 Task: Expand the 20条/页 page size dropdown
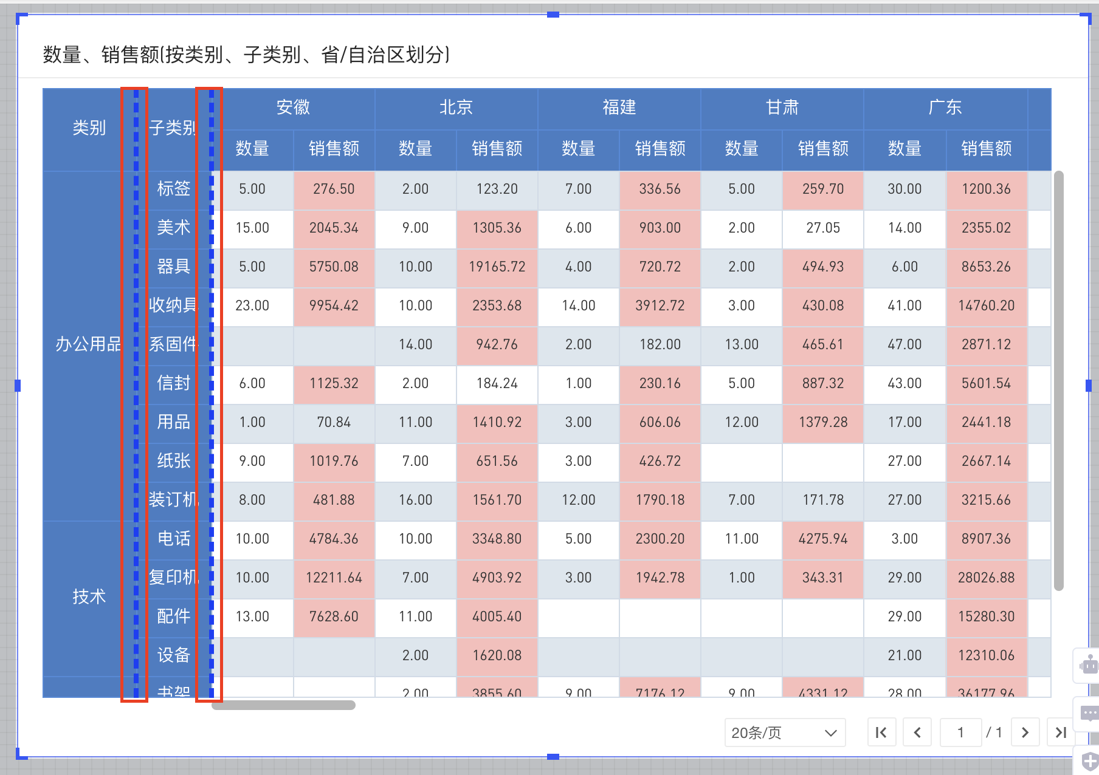[784, 732]
